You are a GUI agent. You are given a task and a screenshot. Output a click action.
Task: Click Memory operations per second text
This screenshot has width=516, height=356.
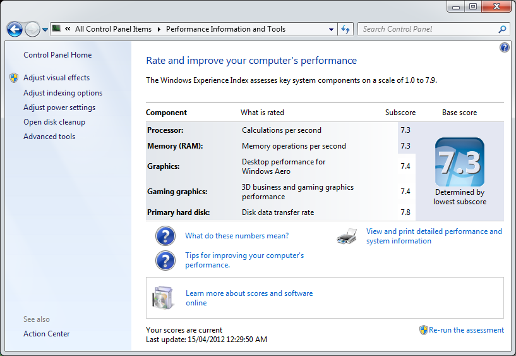tap(294, 146)
